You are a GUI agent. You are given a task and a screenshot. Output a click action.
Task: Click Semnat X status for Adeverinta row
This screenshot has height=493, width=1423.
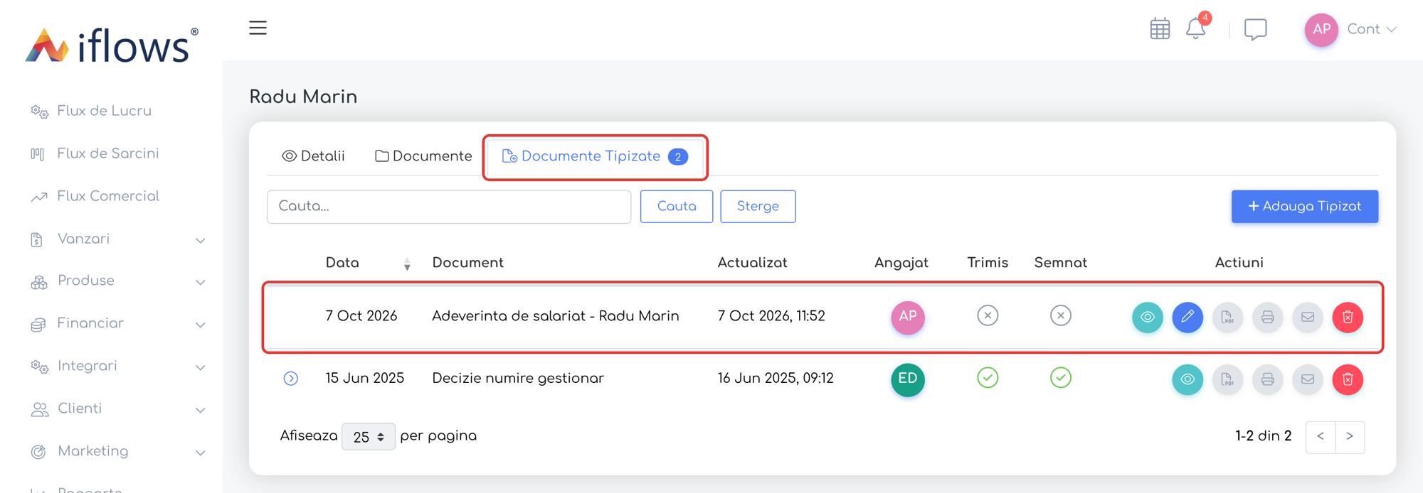[x=1061, y=315]
